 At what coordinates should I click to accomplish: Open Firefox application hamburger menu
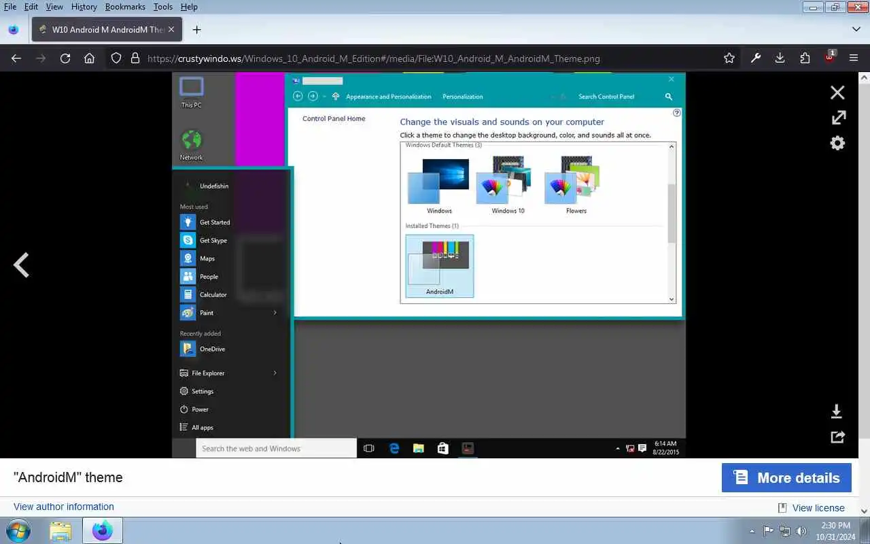(854, 58)
